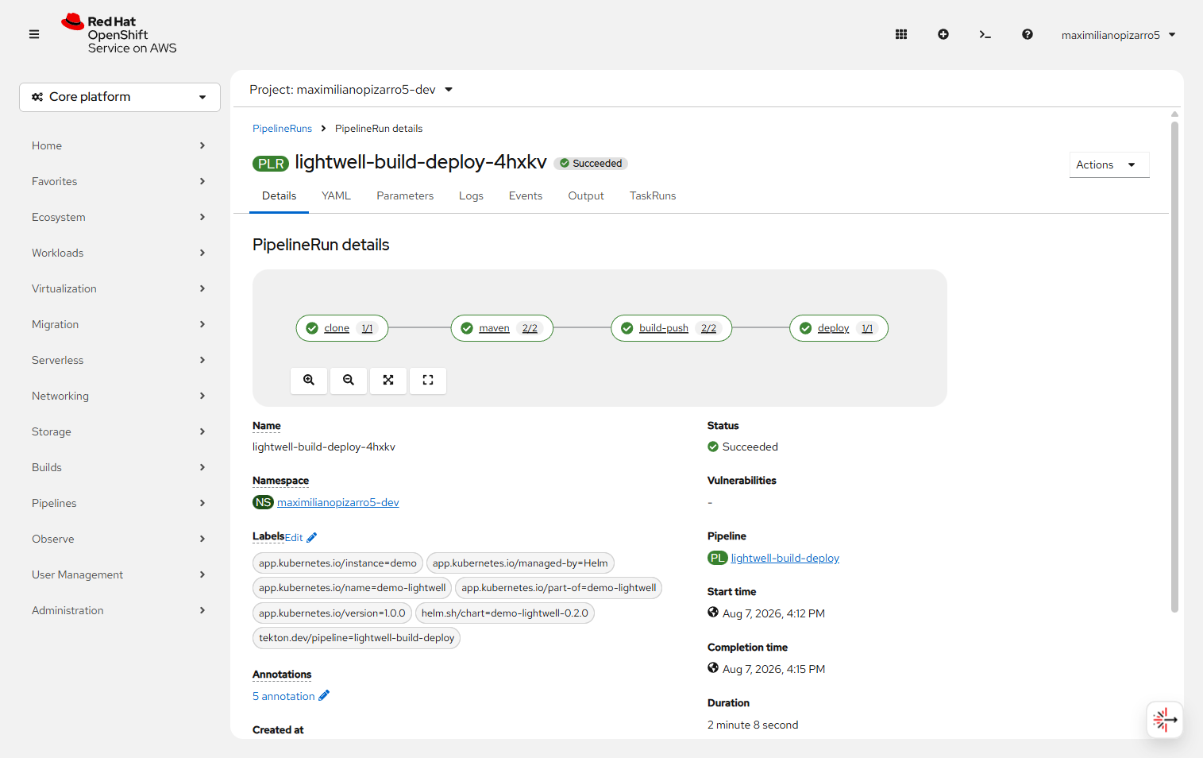Expand the Virtualization navigation section

point(119,288)
